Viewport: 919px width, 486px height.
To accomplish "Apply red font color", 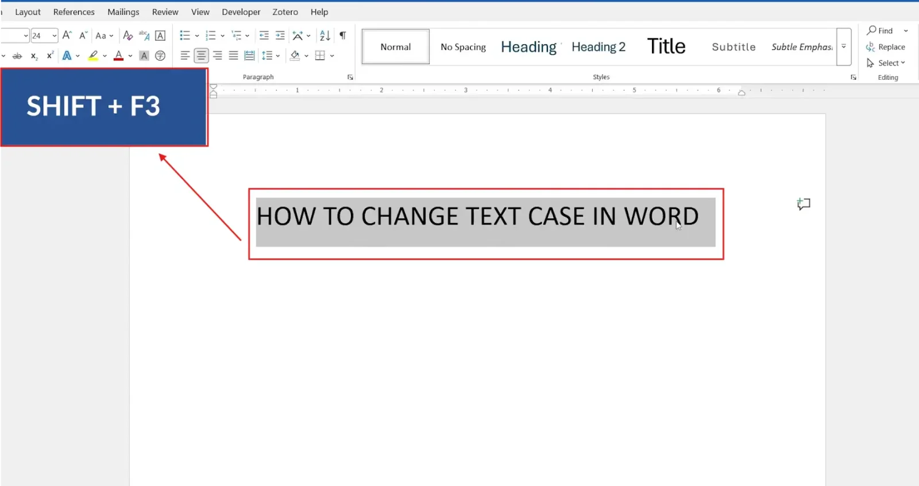I will point(119,56).
